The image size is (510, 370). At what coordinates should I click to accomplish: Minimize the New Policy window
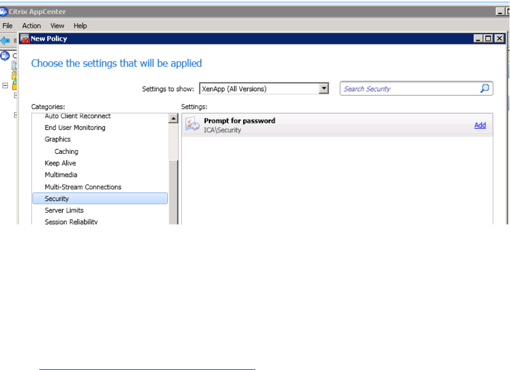tap(478, 39)
